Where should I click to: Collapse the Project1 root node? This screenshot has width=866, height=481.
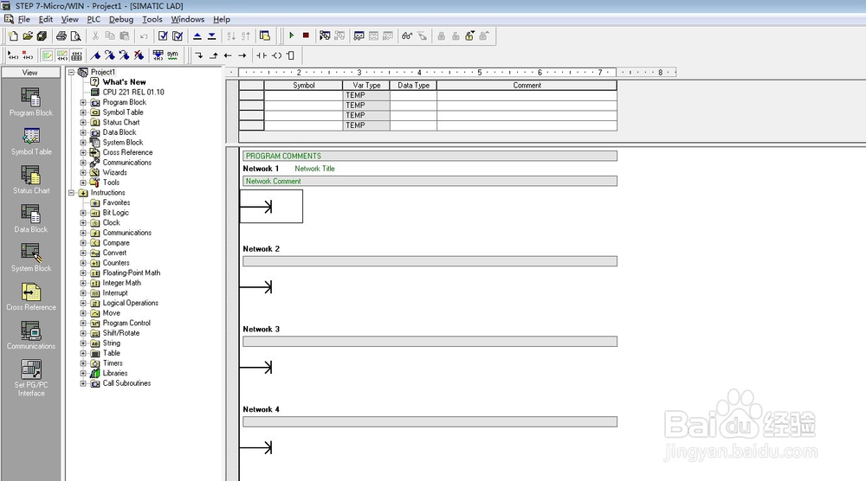pyautogui.click(x=71, y=73)
